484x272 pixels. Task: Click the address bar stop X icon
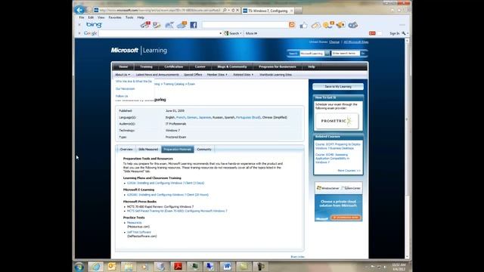[237, 10]
